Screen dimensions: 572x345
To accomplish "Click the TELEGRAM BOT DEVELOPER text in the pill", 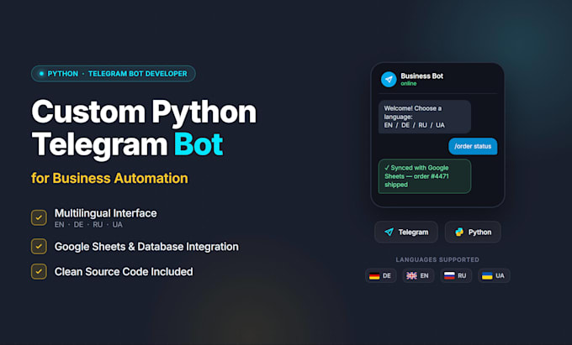I will coord(137,74).
